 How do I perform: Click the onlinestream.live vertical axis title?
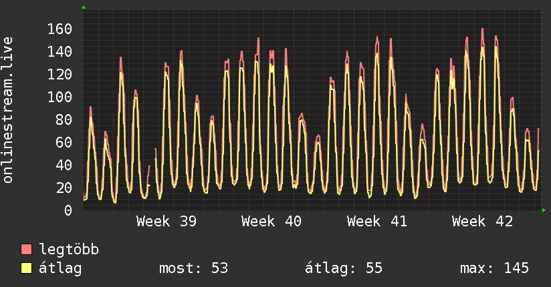pyautogui.click(x=7, y=110)
